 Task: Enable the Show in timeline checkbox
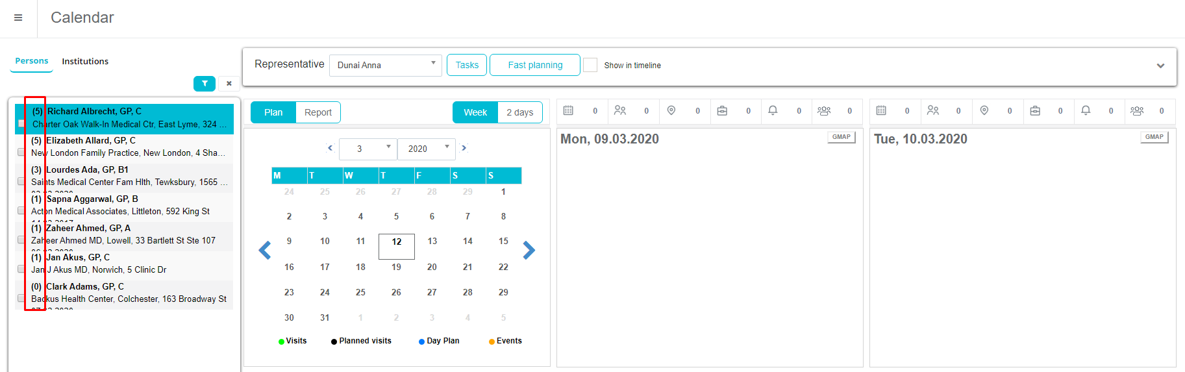pos(590,65)
